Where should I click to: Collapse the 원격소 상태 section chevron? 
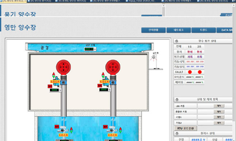(x=177, y=133)
